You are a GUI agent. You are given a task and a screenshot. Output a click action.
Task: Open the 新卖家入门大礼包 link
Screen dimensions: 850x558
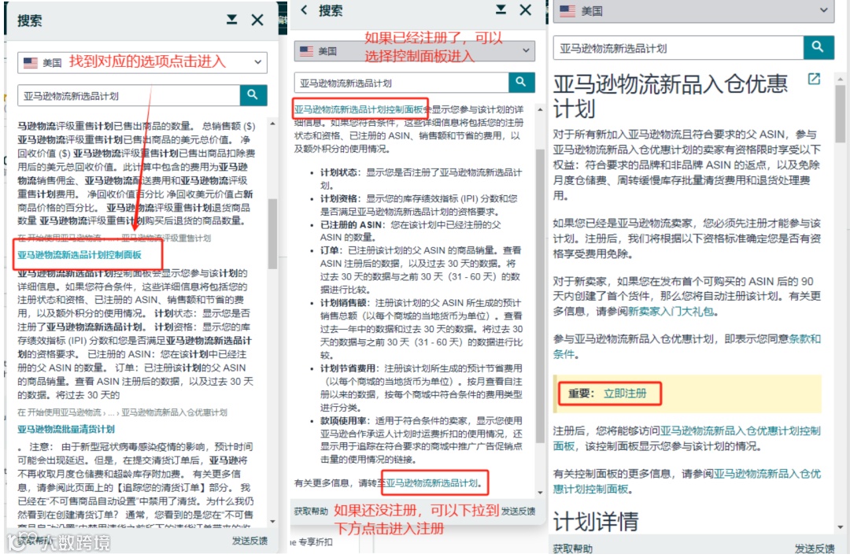point(671,311)
